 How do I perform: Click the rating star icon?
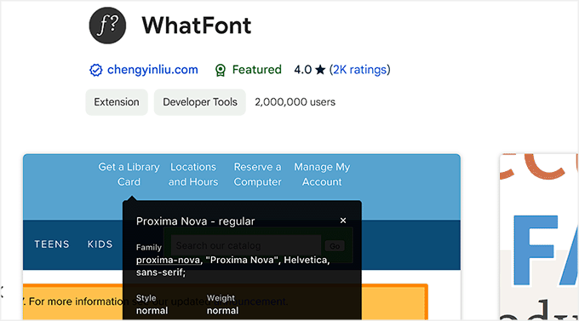point(320,70)
